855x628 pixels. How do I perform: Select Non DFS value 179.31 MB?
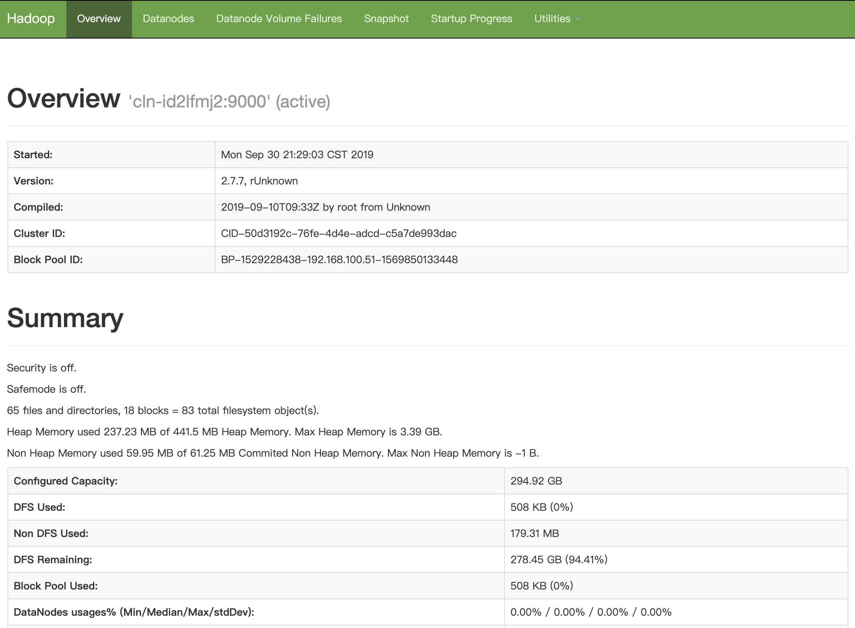click(x=534, y=533)
